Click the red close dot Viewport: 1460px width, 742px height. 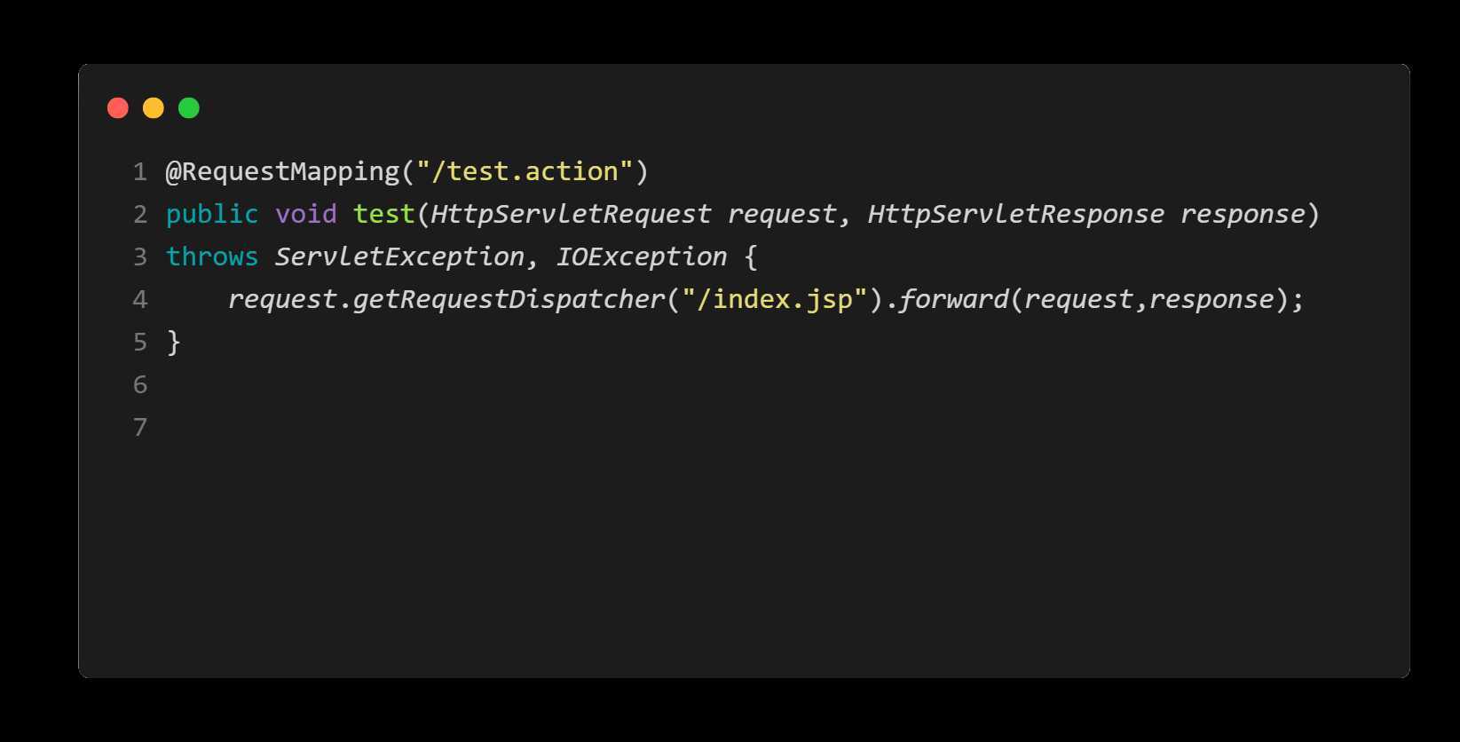coord(118,108)
